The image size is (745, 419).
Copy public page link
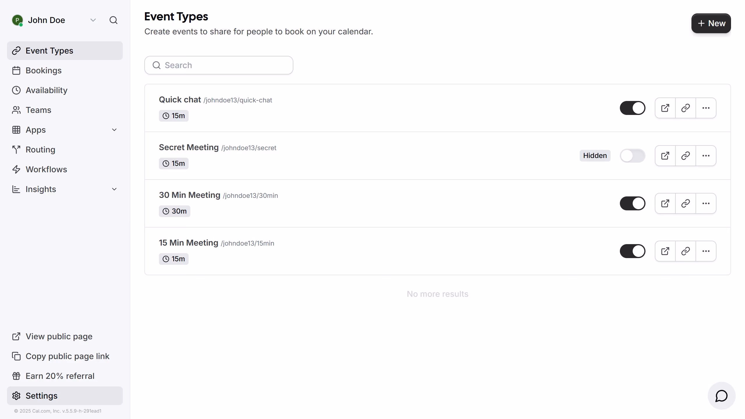[x=65, y=356]
